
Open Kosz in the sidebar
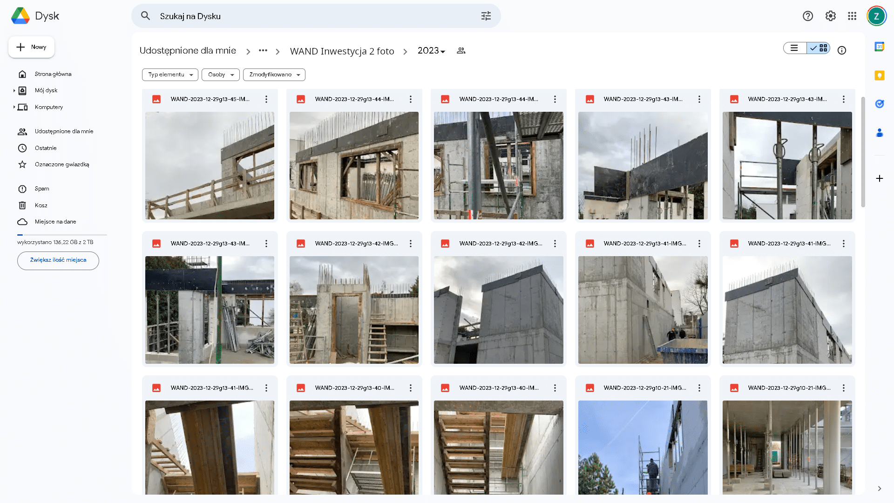tap(41, 205)
